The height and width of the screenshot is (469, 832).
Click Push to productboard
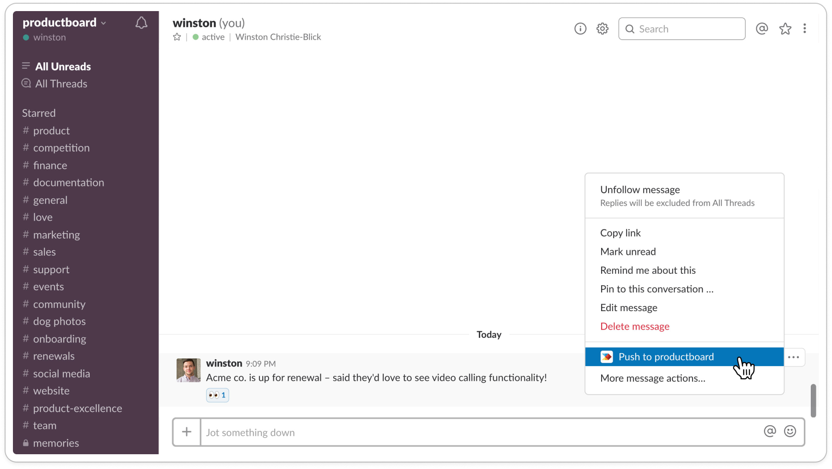point(684,357)
